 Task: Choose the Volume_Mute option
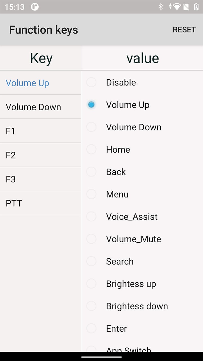142,239
